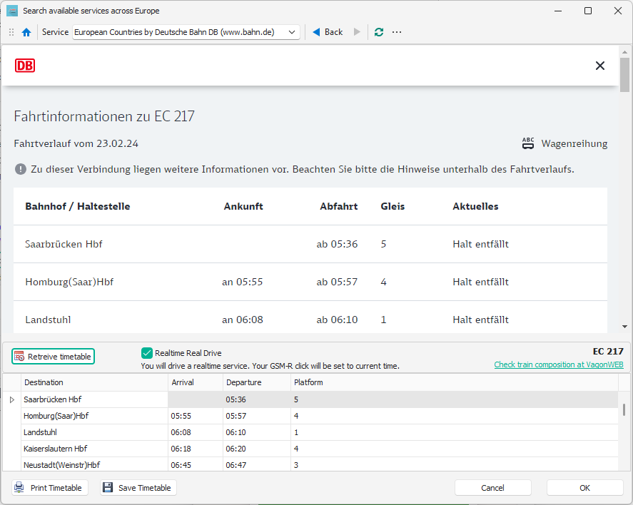Click Retreive timetable button
Viewport: 633px width, 505px height.
tap(53, 357)
